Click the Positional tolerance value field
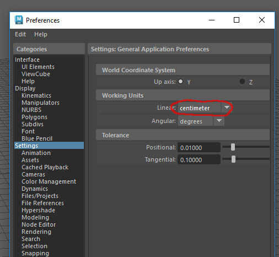This screenshot has width=279, height=257. (x=199, y=147)
